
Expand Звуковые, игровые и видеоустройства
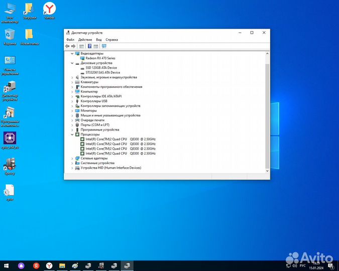[x=72, y=77]
